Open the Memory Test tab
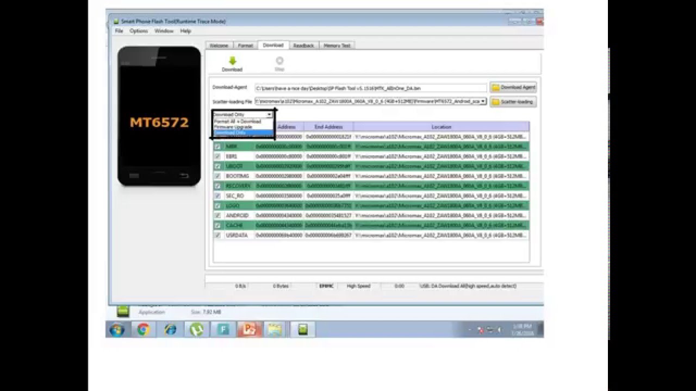 pyautogui.click(x=337, y=46)
